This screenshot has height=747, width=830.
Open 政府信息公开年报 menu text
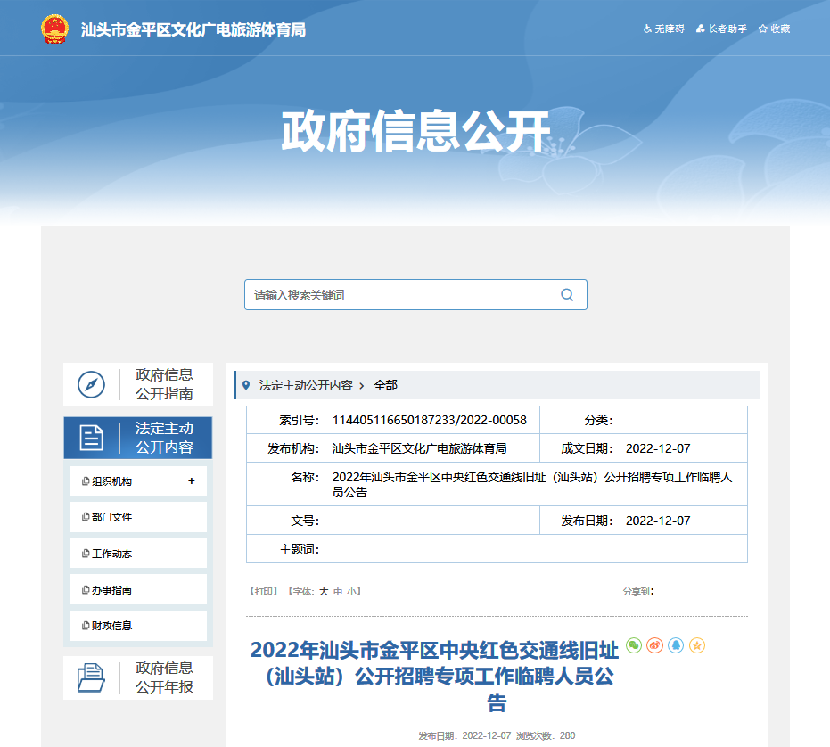[164, 677]
